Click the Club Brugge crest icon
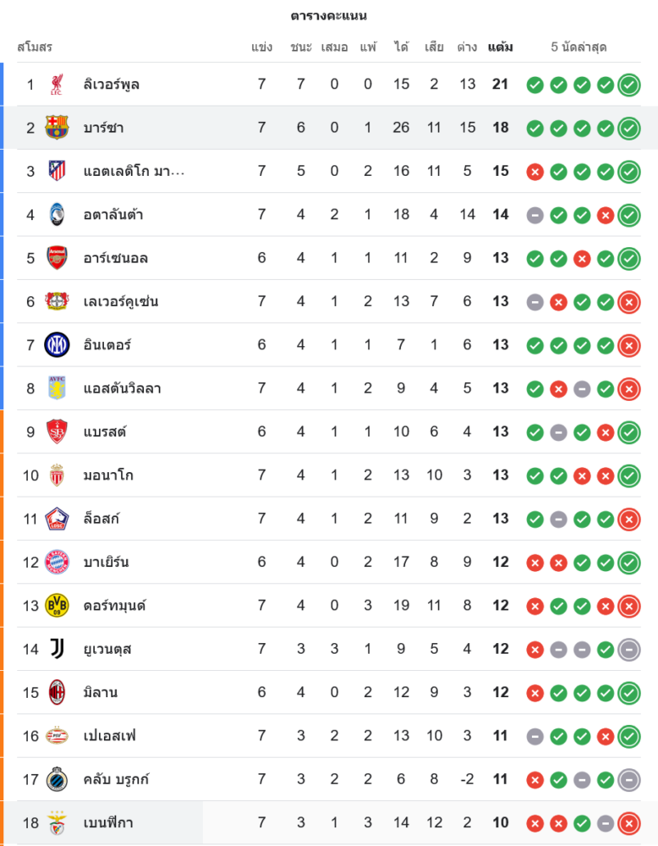The height and width of the screenshot is (846, 658). click(57, 779)
